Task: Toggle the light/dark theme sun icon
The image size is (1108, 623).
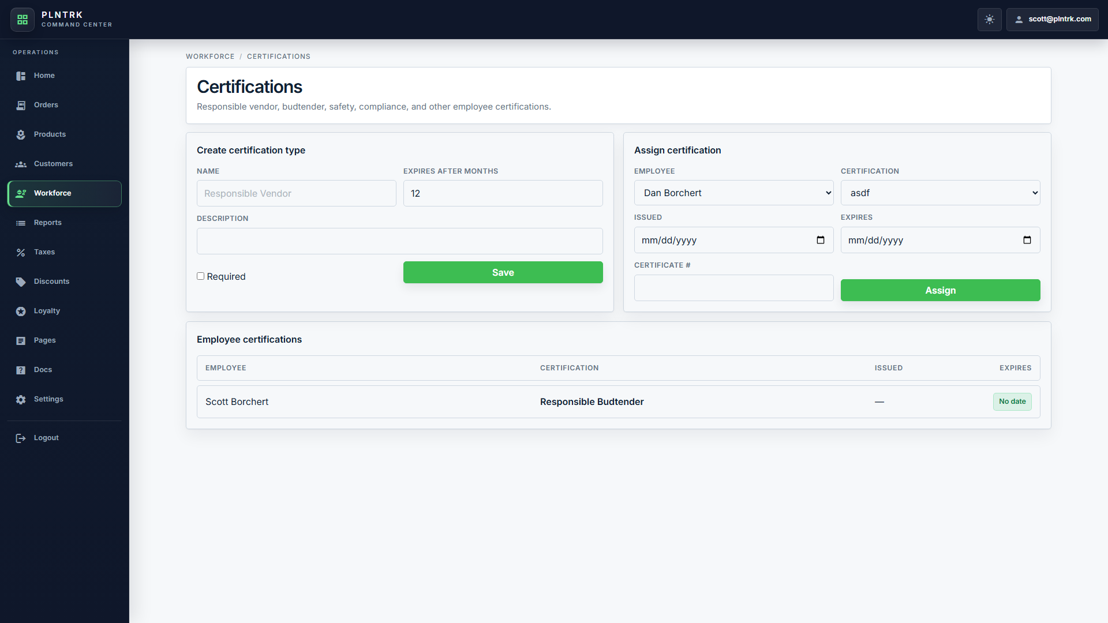Action: click(x=990, y=20)
